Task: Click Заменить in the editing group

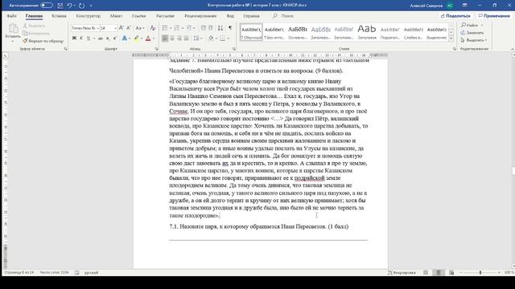Action: [472, 33]
